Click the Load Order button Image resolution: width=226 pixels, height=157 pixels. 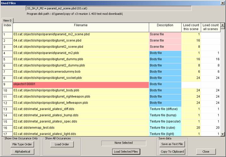coord(62,144)
